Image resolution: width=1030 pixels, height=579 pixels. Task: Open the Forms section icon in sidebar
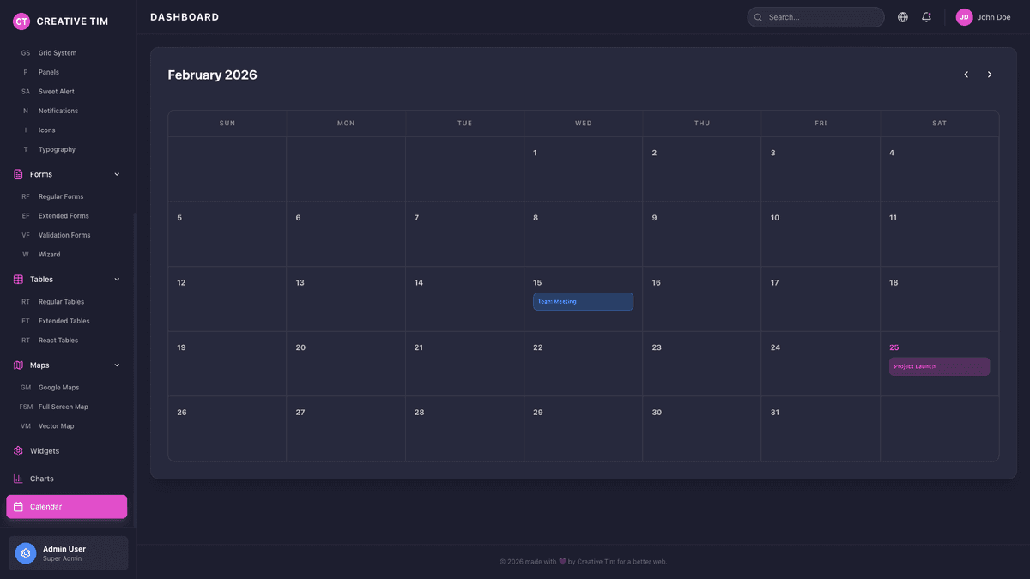[16, 174]
